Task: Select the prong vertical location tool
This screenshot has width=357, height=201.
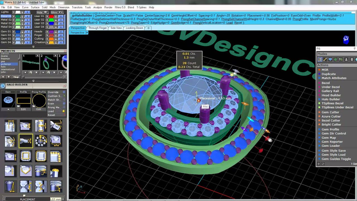Action: 56,186
